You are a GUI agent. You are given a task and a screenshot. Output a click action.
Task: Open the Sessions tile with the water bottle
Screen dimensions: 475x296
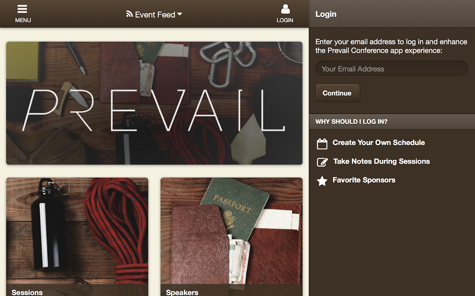tap(77, 237)
